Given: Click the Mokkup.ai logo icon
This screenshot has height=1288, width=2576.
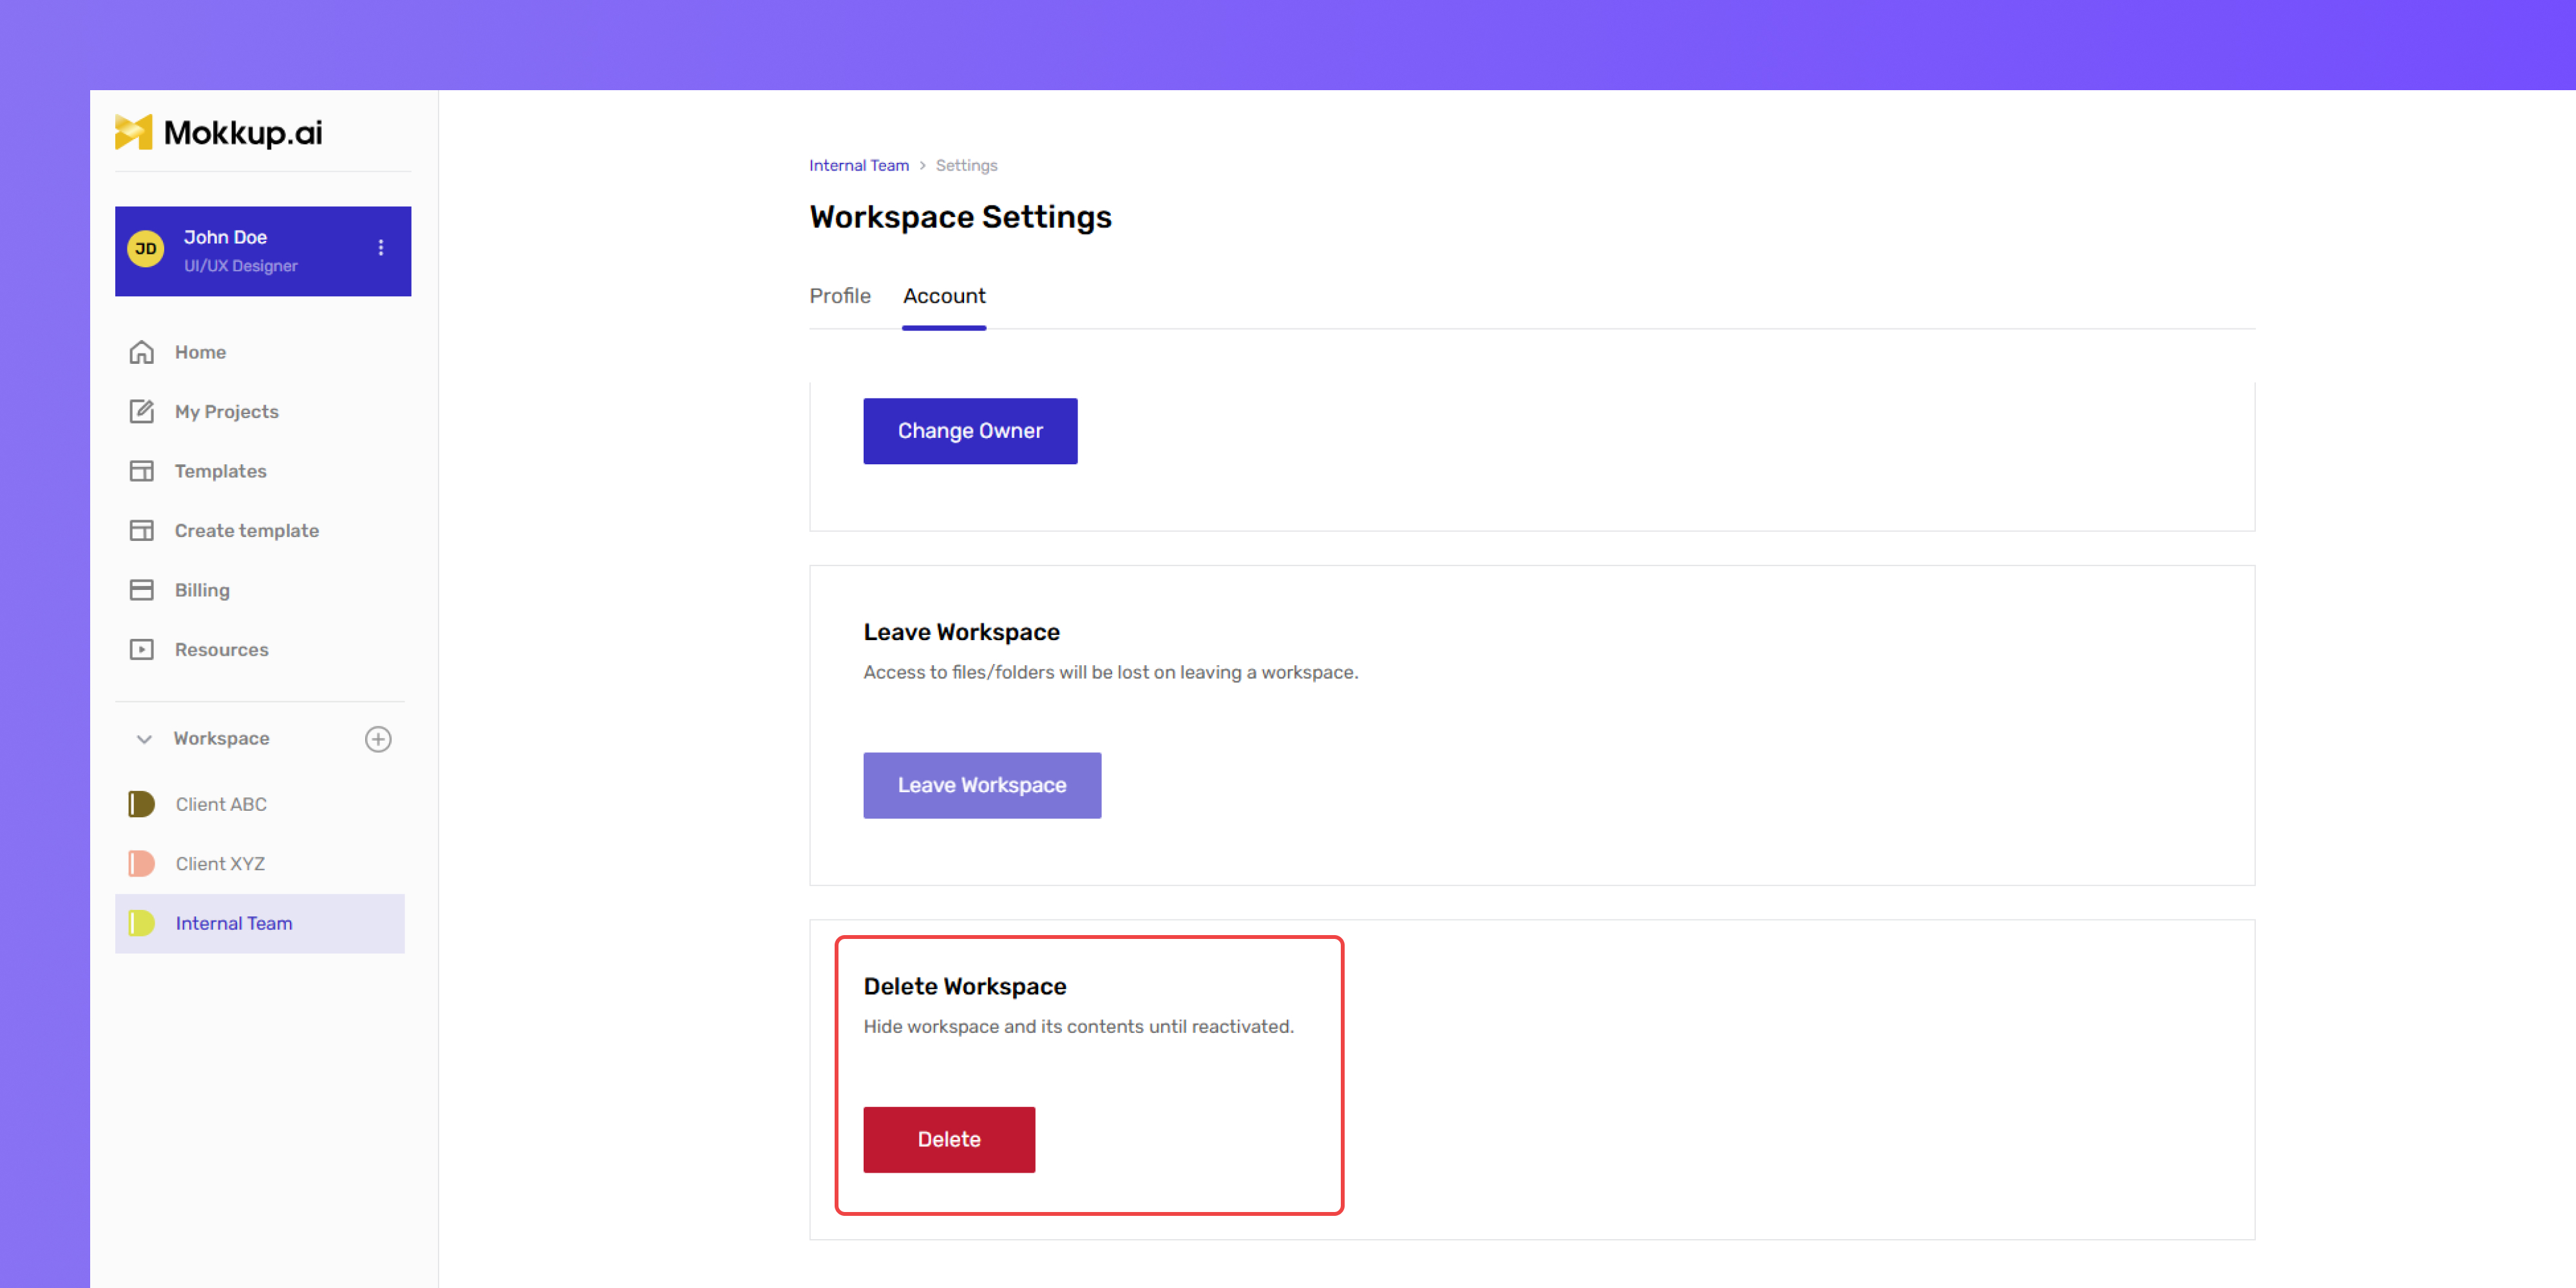Looking at the screenshot, I should 133,132.
